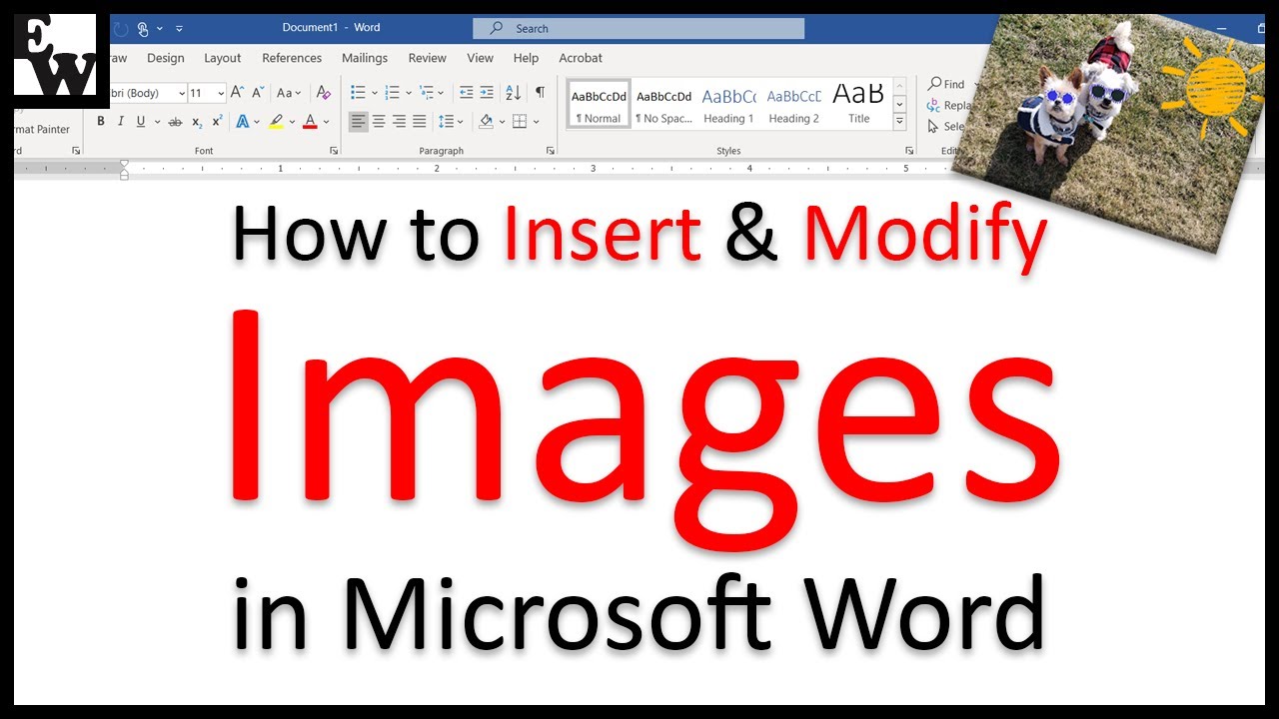
Task: Open the Paragraph dialog launcher
Action: click(550, 151)
